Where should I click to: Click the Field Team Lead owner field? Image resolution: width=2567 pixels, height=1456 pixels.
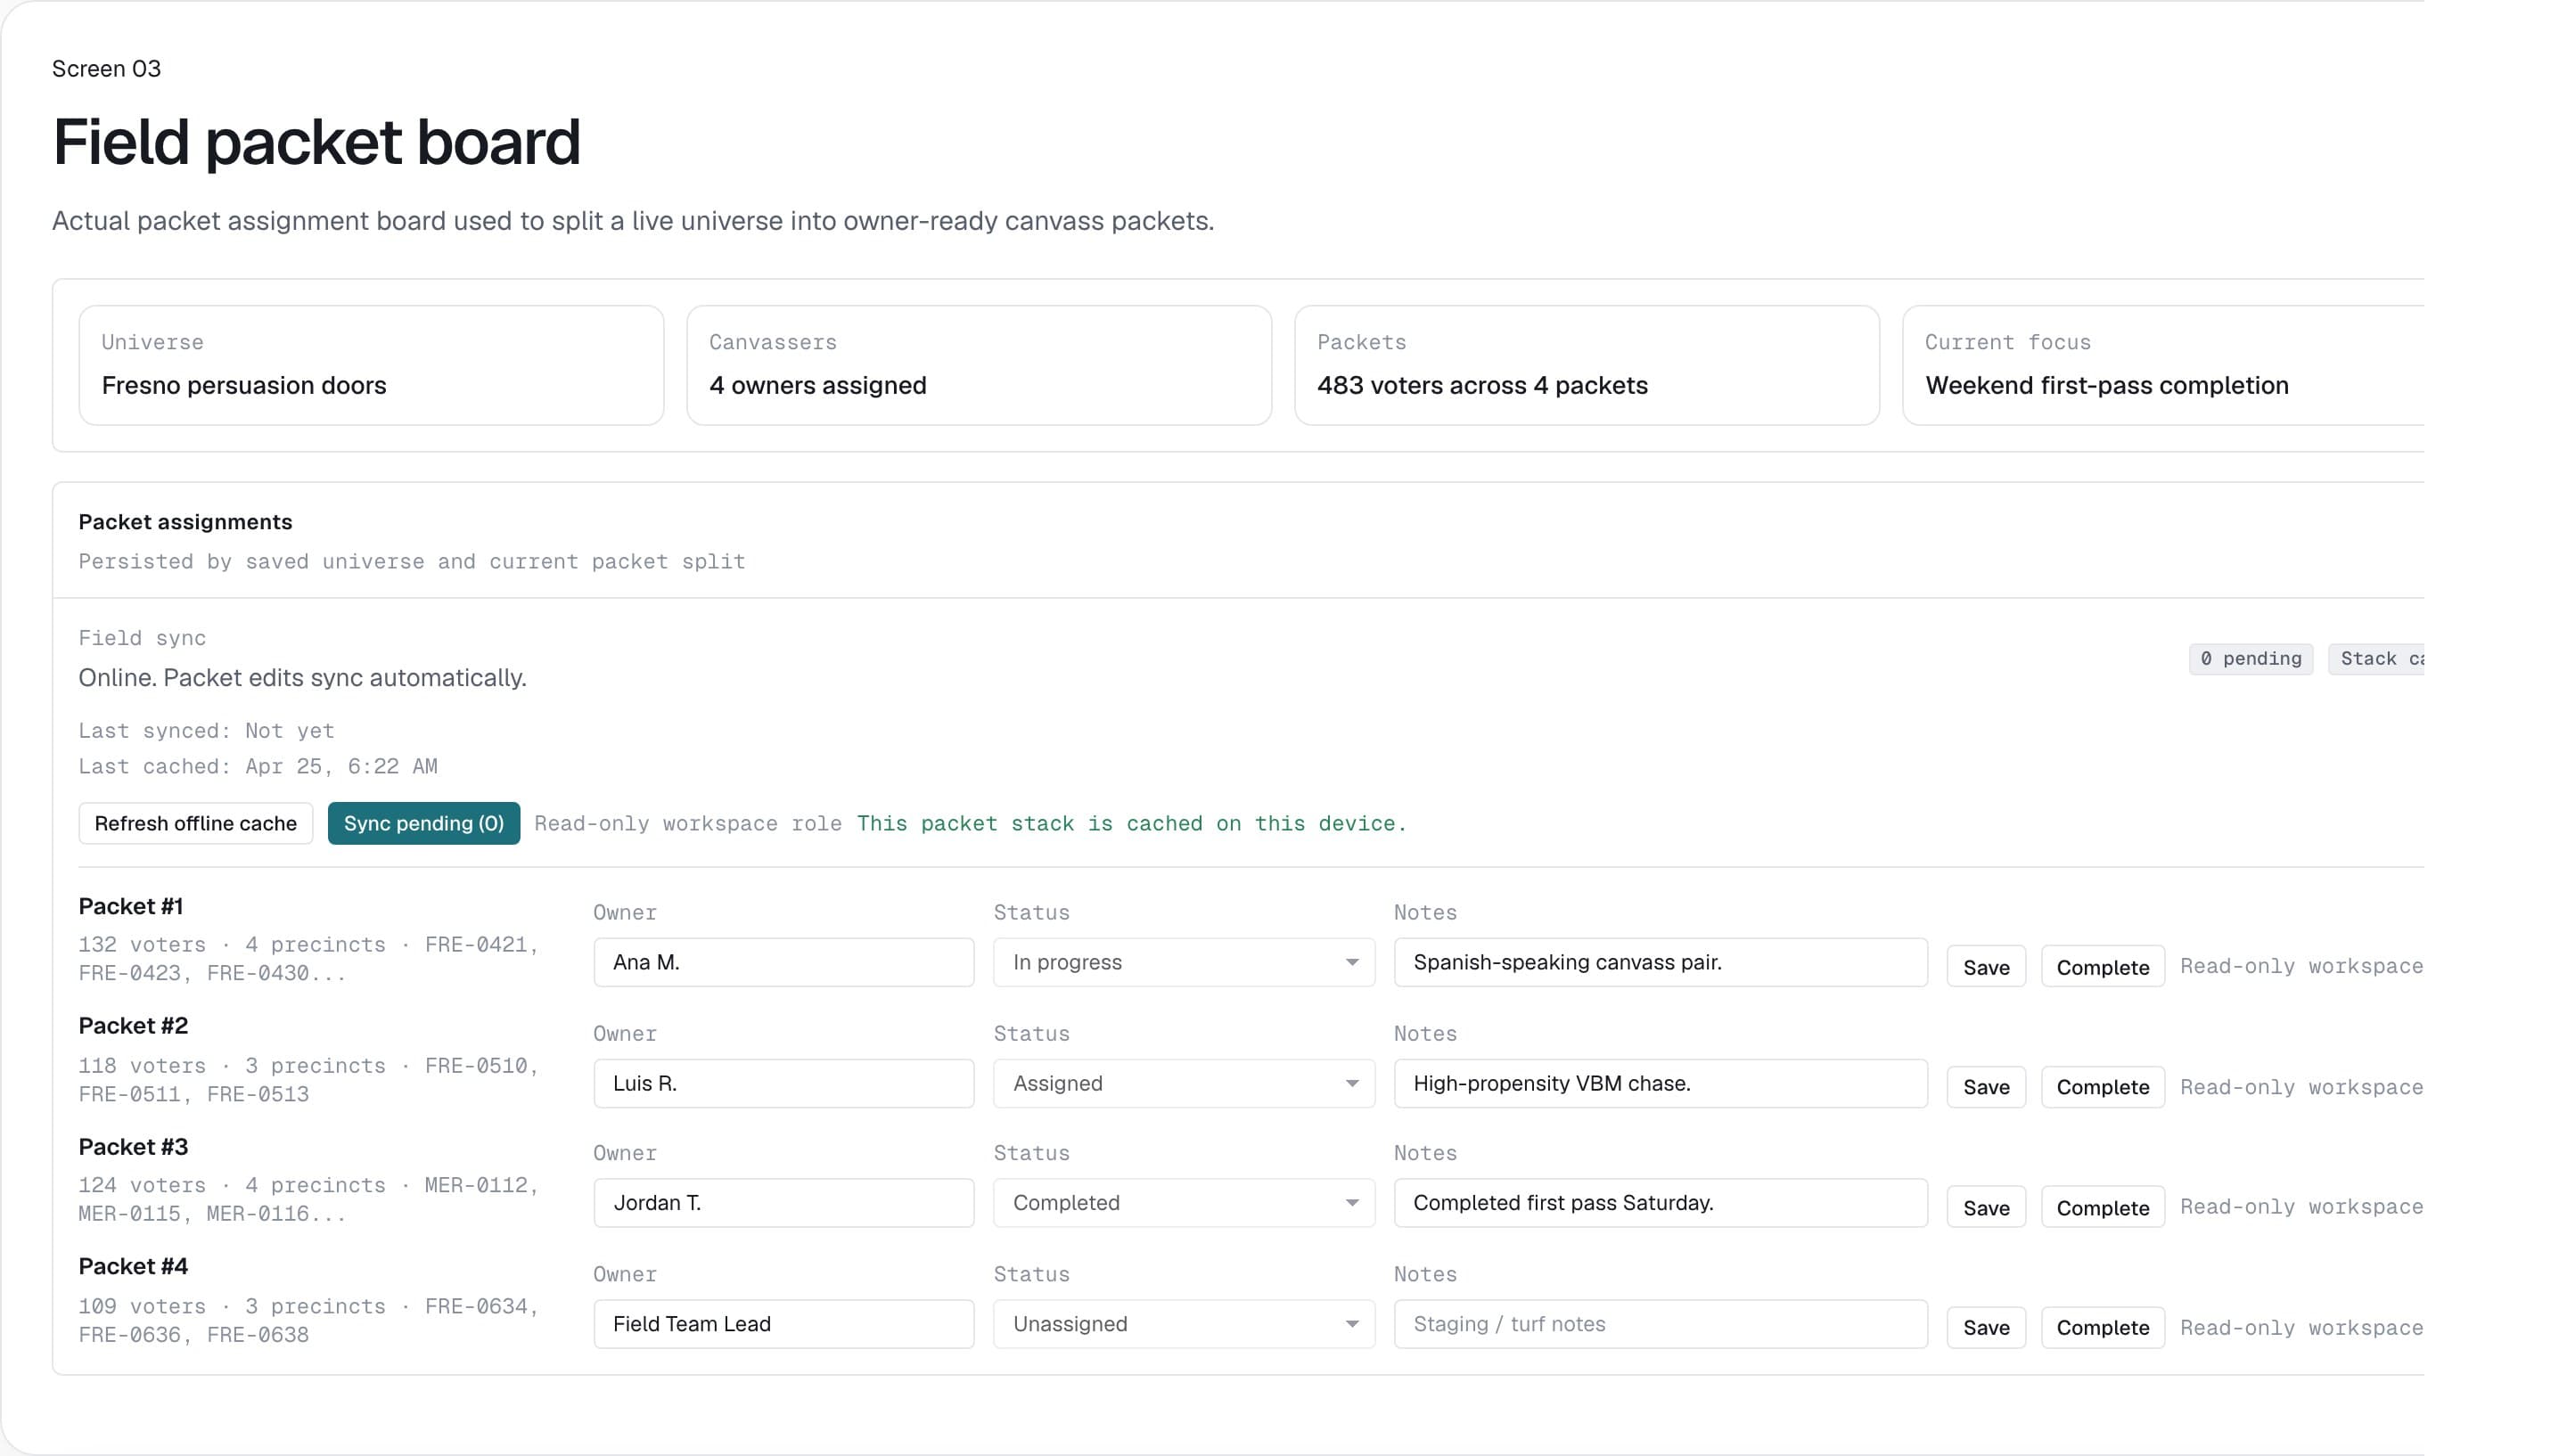pos(783,1324)
